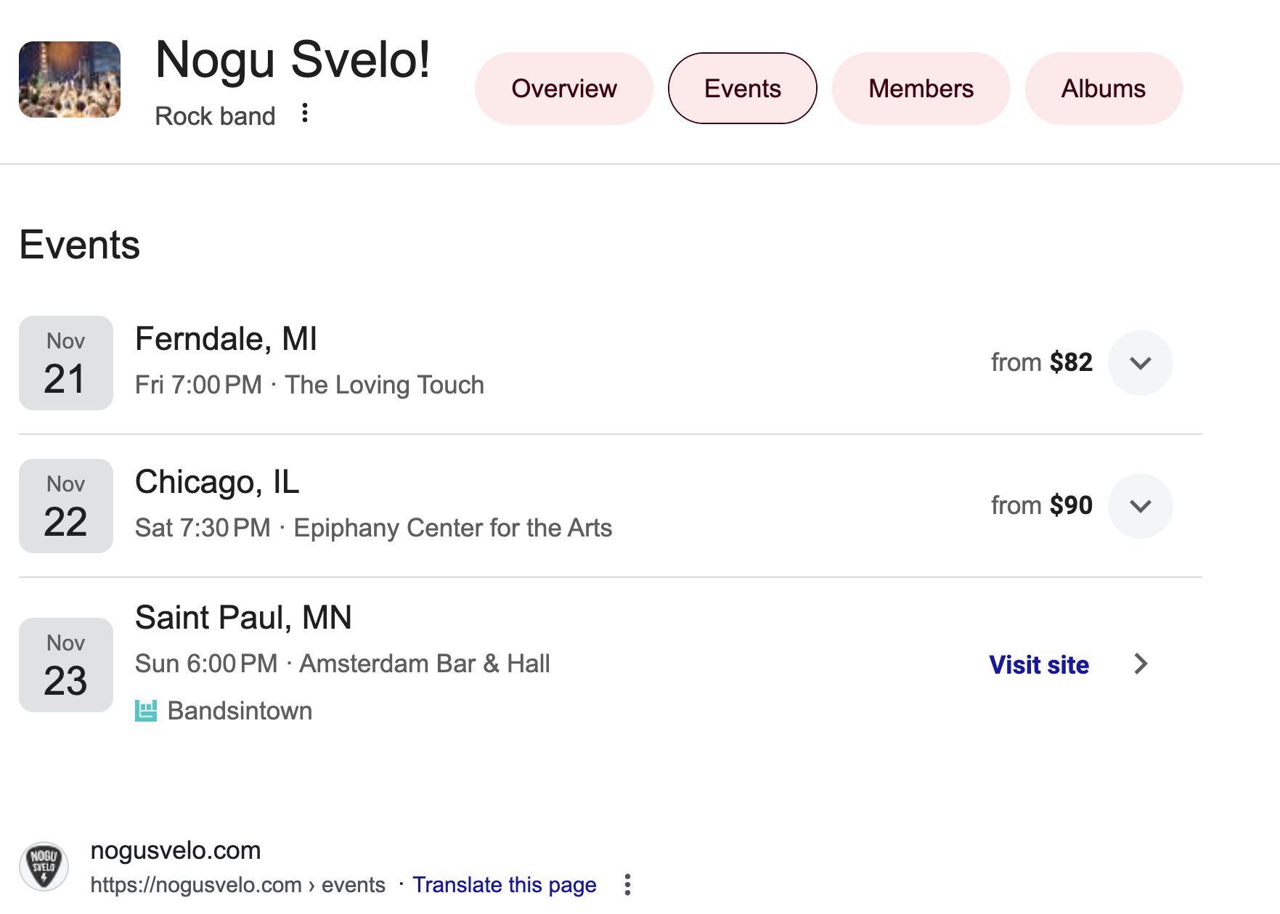
Task: Click the from $90 price label
Action: tap(1042, 505)
